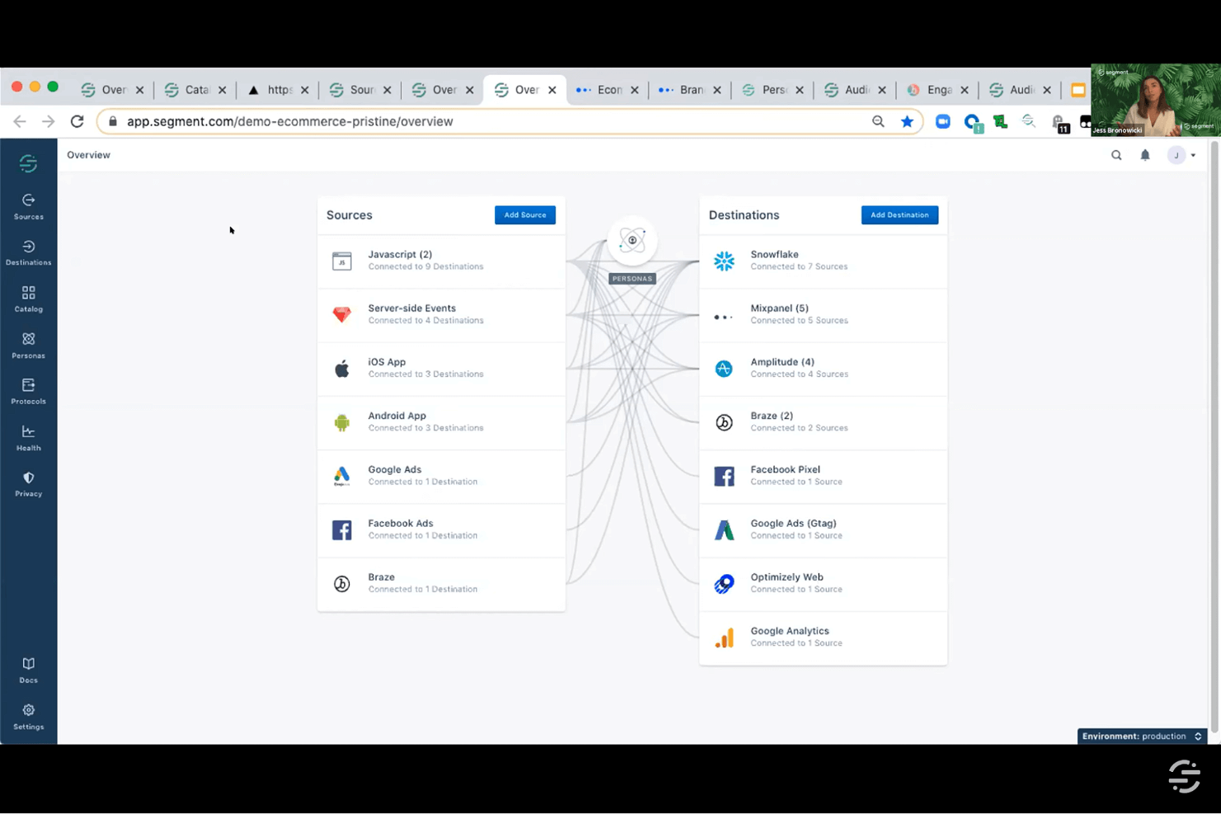The image size is (1221, 814).
Task: Close the "Cata" browser tab
Action: pos(222,90)
